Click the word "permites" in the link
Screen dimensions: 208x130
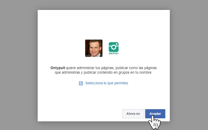click(121, 83)
